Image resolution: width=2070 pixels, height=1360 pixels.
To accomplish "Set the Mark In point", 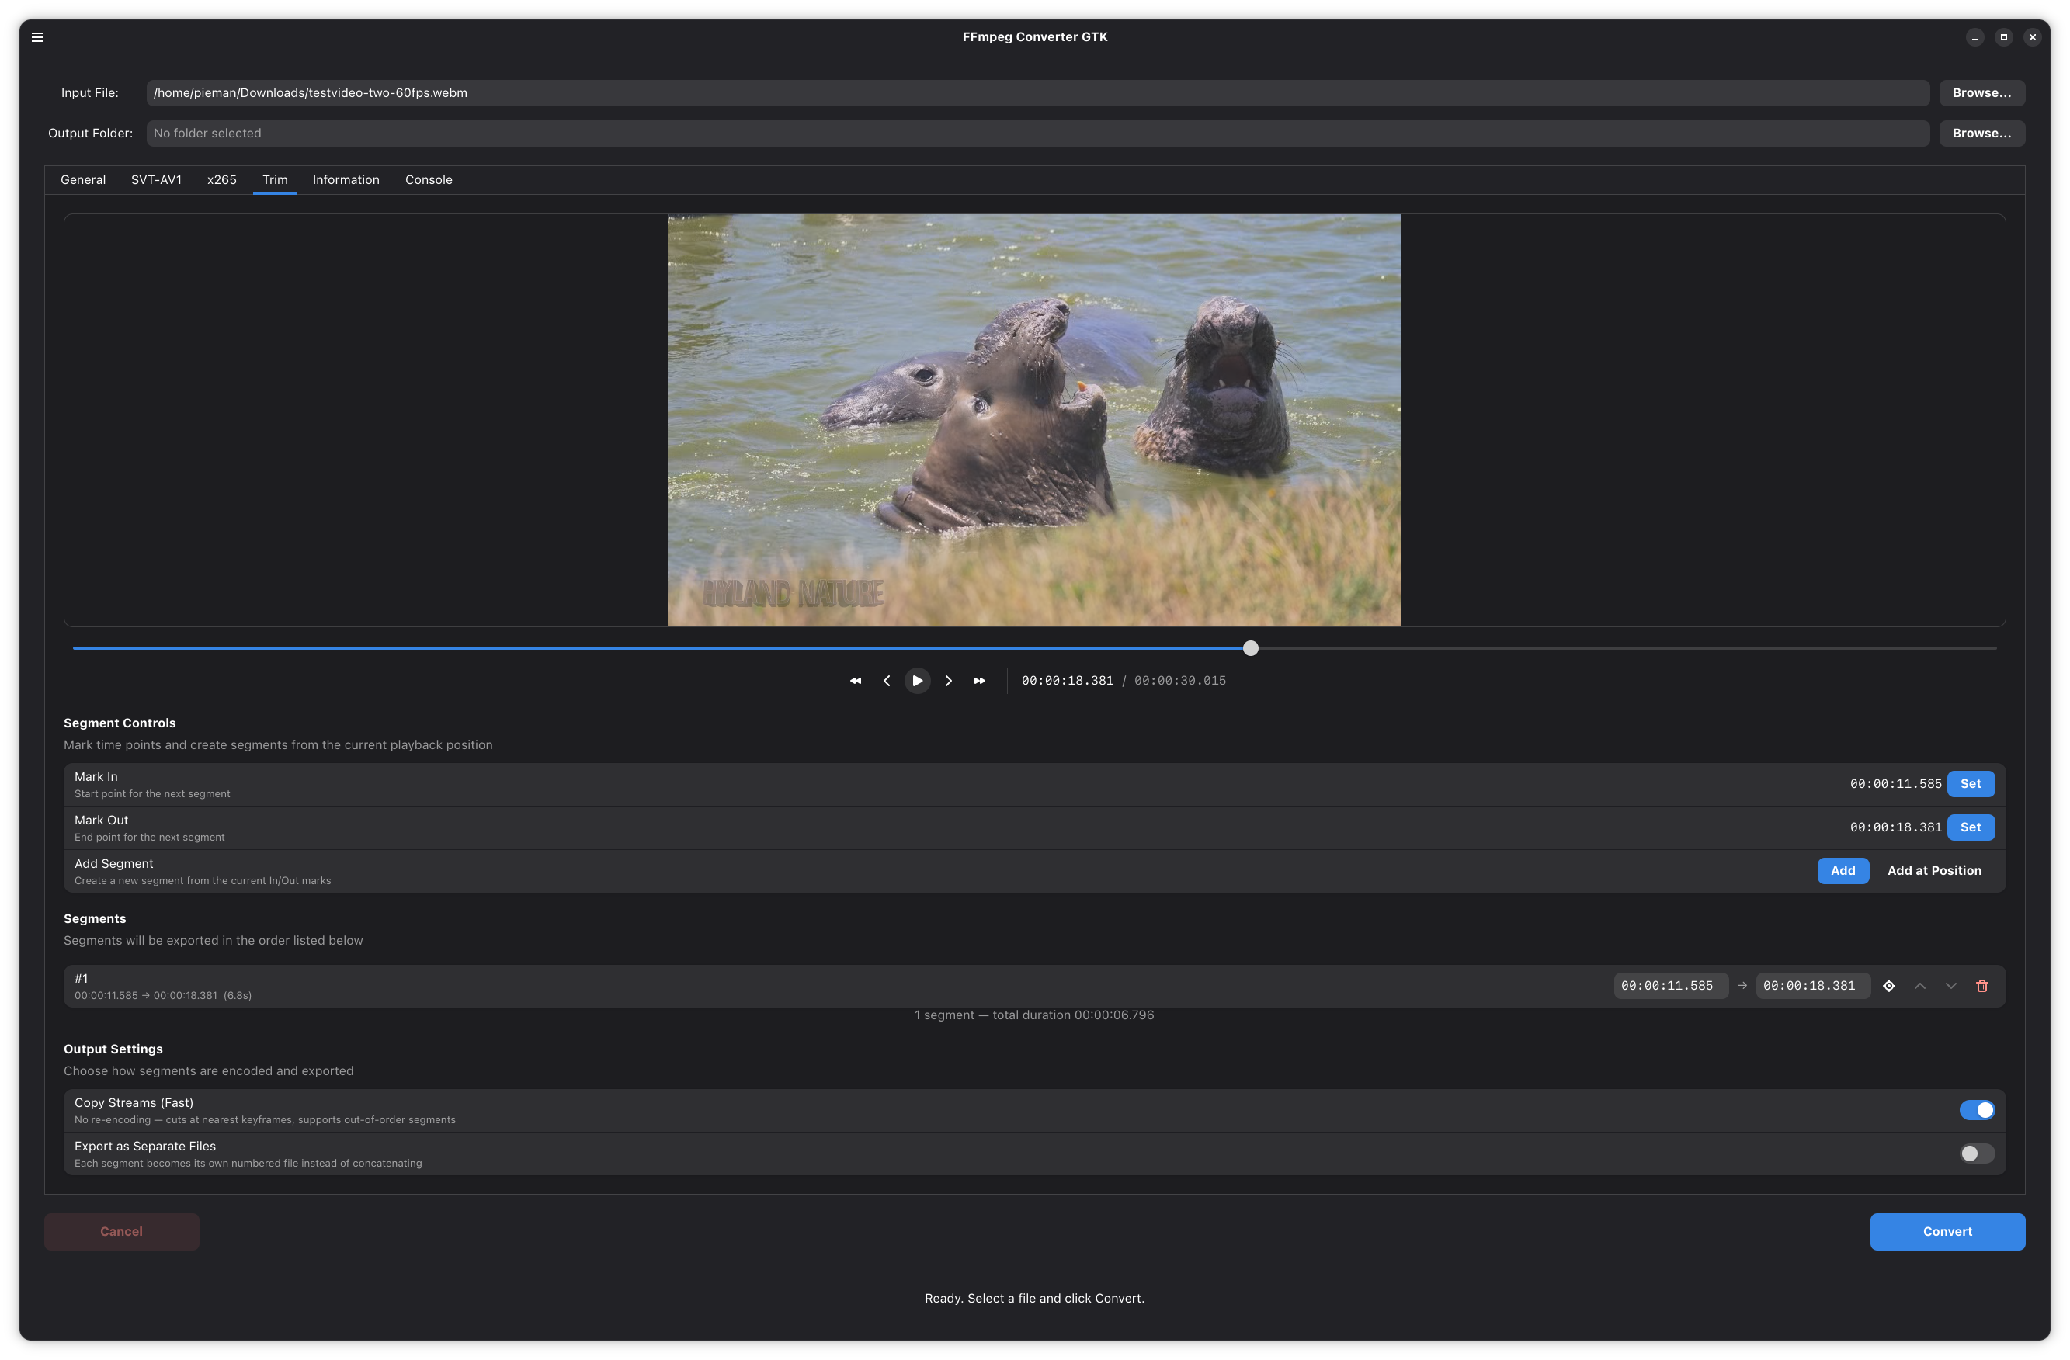I will (x=1970, y=783).
